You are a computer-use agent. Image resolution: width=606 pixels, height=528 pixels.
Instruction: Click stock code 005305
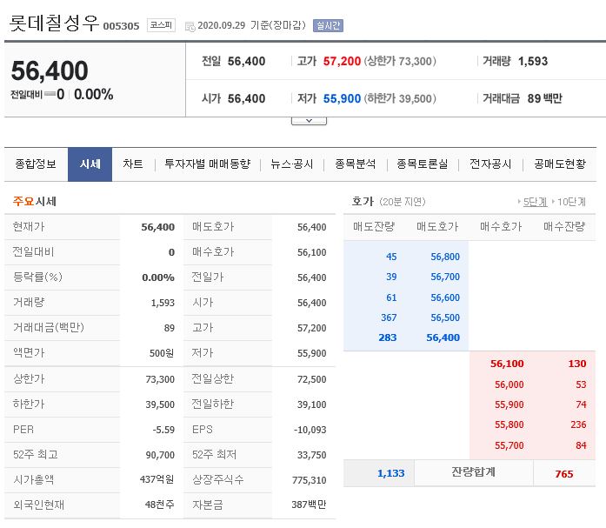click(121, 26)
